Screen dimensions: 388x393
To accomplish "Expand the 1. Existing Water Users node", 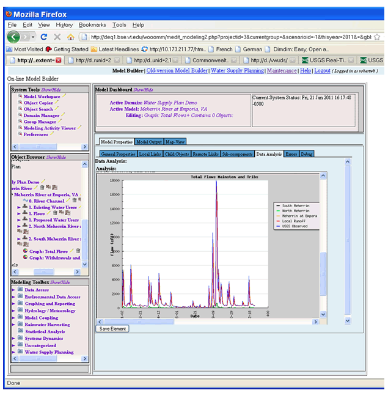I will pos(19,207).
